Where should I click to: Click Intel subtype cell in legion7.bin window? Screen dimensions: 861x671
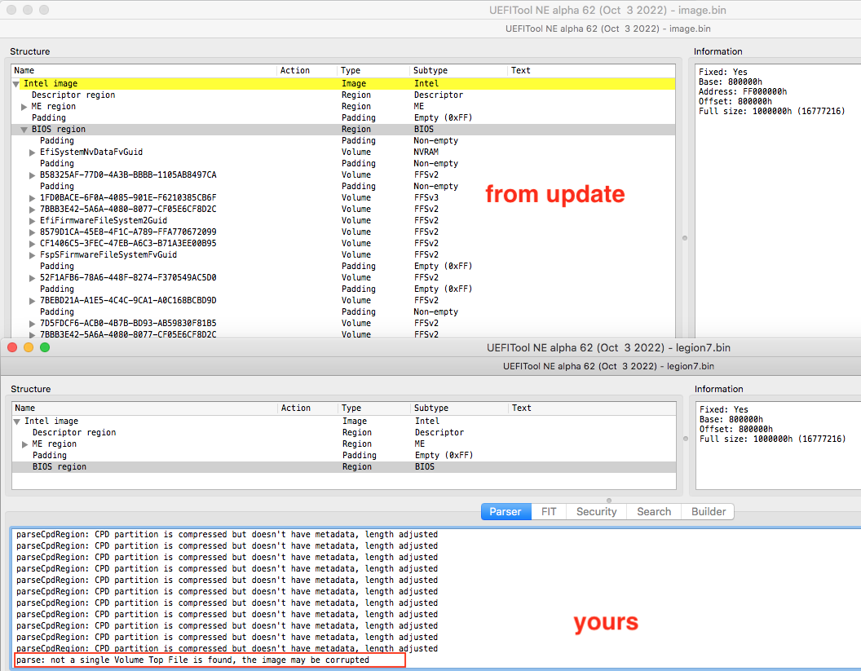pos(427,422)
